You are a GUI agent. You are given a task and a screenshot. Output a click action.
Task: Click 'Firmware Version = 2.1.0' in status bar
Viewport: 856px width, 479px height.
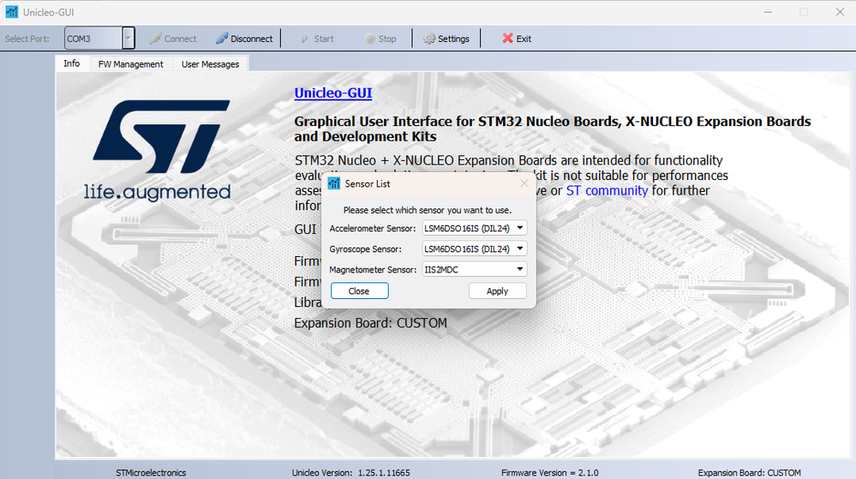(x=550, y=472)
